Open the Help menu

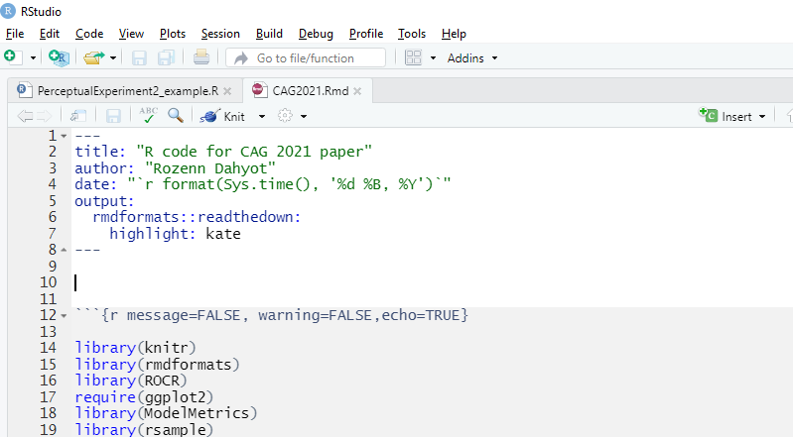click(x=454, y=34)
